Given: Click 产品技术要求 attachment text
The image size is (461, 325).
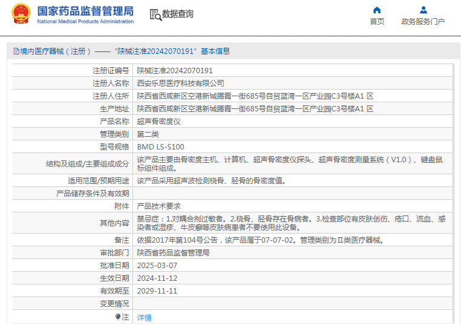Looking at the screenshot, I should (x=159, y=206).
